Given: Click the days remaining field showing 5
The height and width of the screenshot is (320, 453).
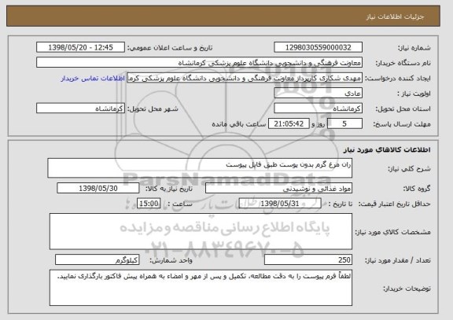Looking at the screenshot, I should (x=344, y=124).
